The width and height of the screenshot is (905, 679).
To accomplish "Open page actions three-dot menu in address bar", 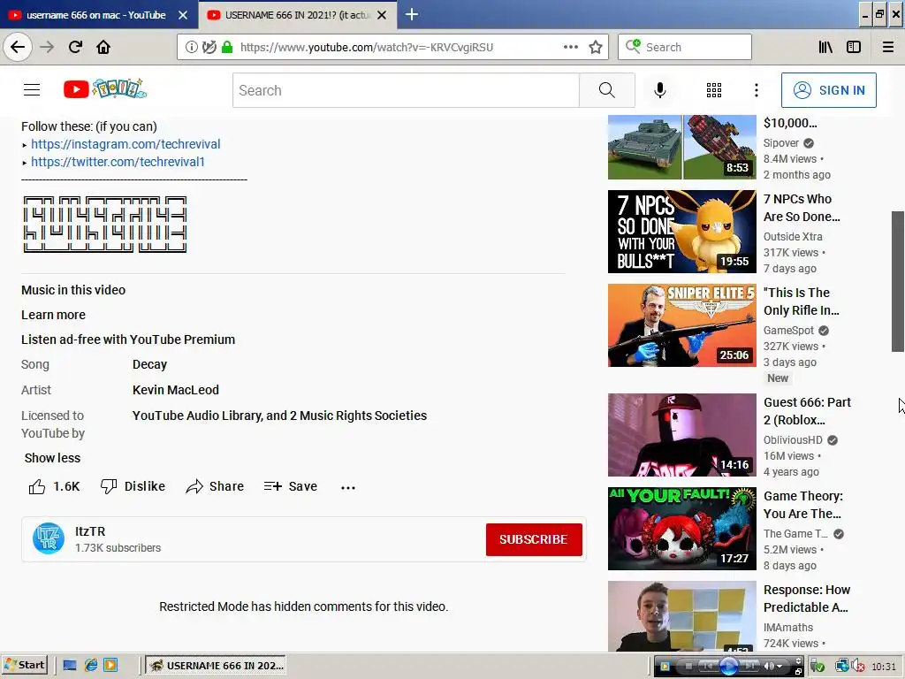I will pos(570,47).
